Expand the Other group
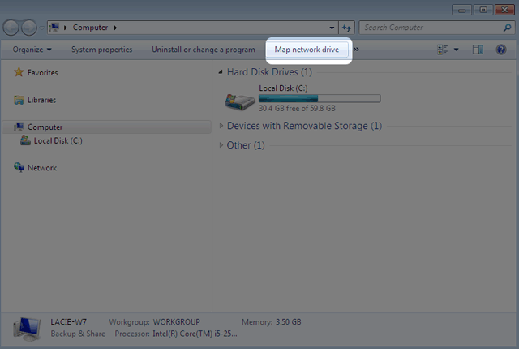Screen dimensions: 519x349 (x=221, y=145)
